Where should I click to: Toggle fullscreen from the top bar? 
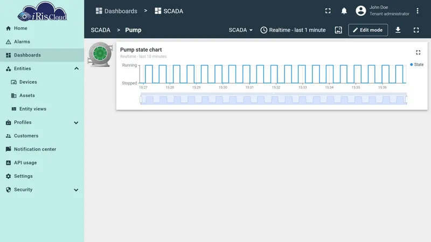pos(328,11)
